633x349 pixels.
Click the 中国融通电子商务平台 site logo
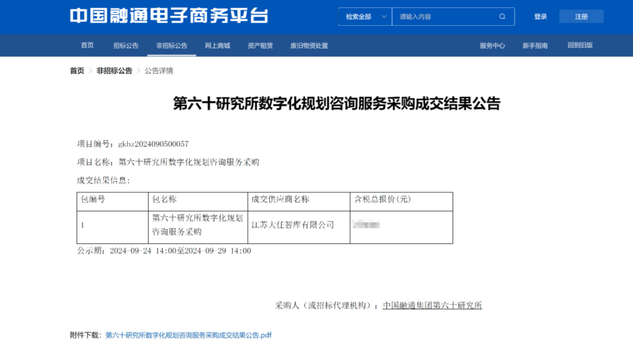(x=169, y=16)
